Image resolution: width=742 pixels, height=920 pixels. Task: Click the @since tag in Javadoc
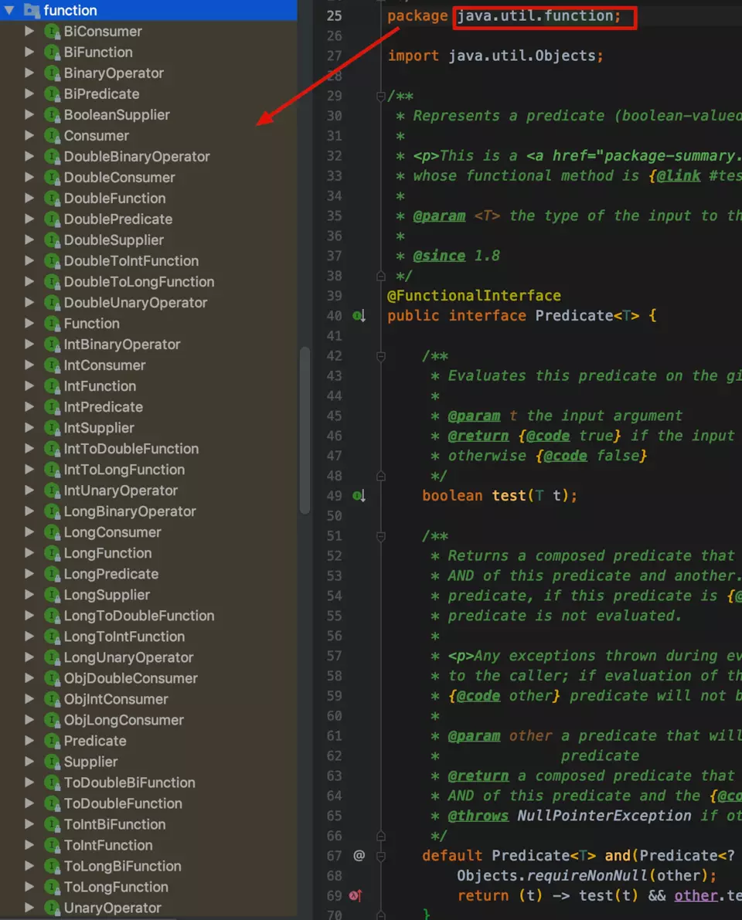click(x=439, y=256)
